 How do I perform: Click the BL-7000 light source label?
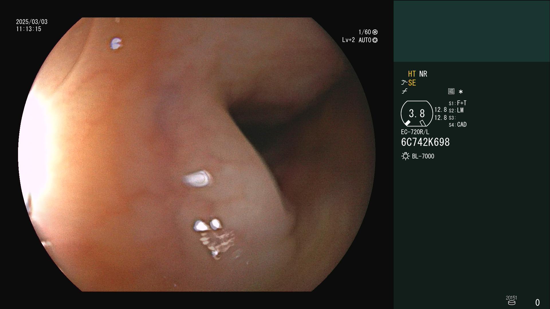[x=423, y=156]
